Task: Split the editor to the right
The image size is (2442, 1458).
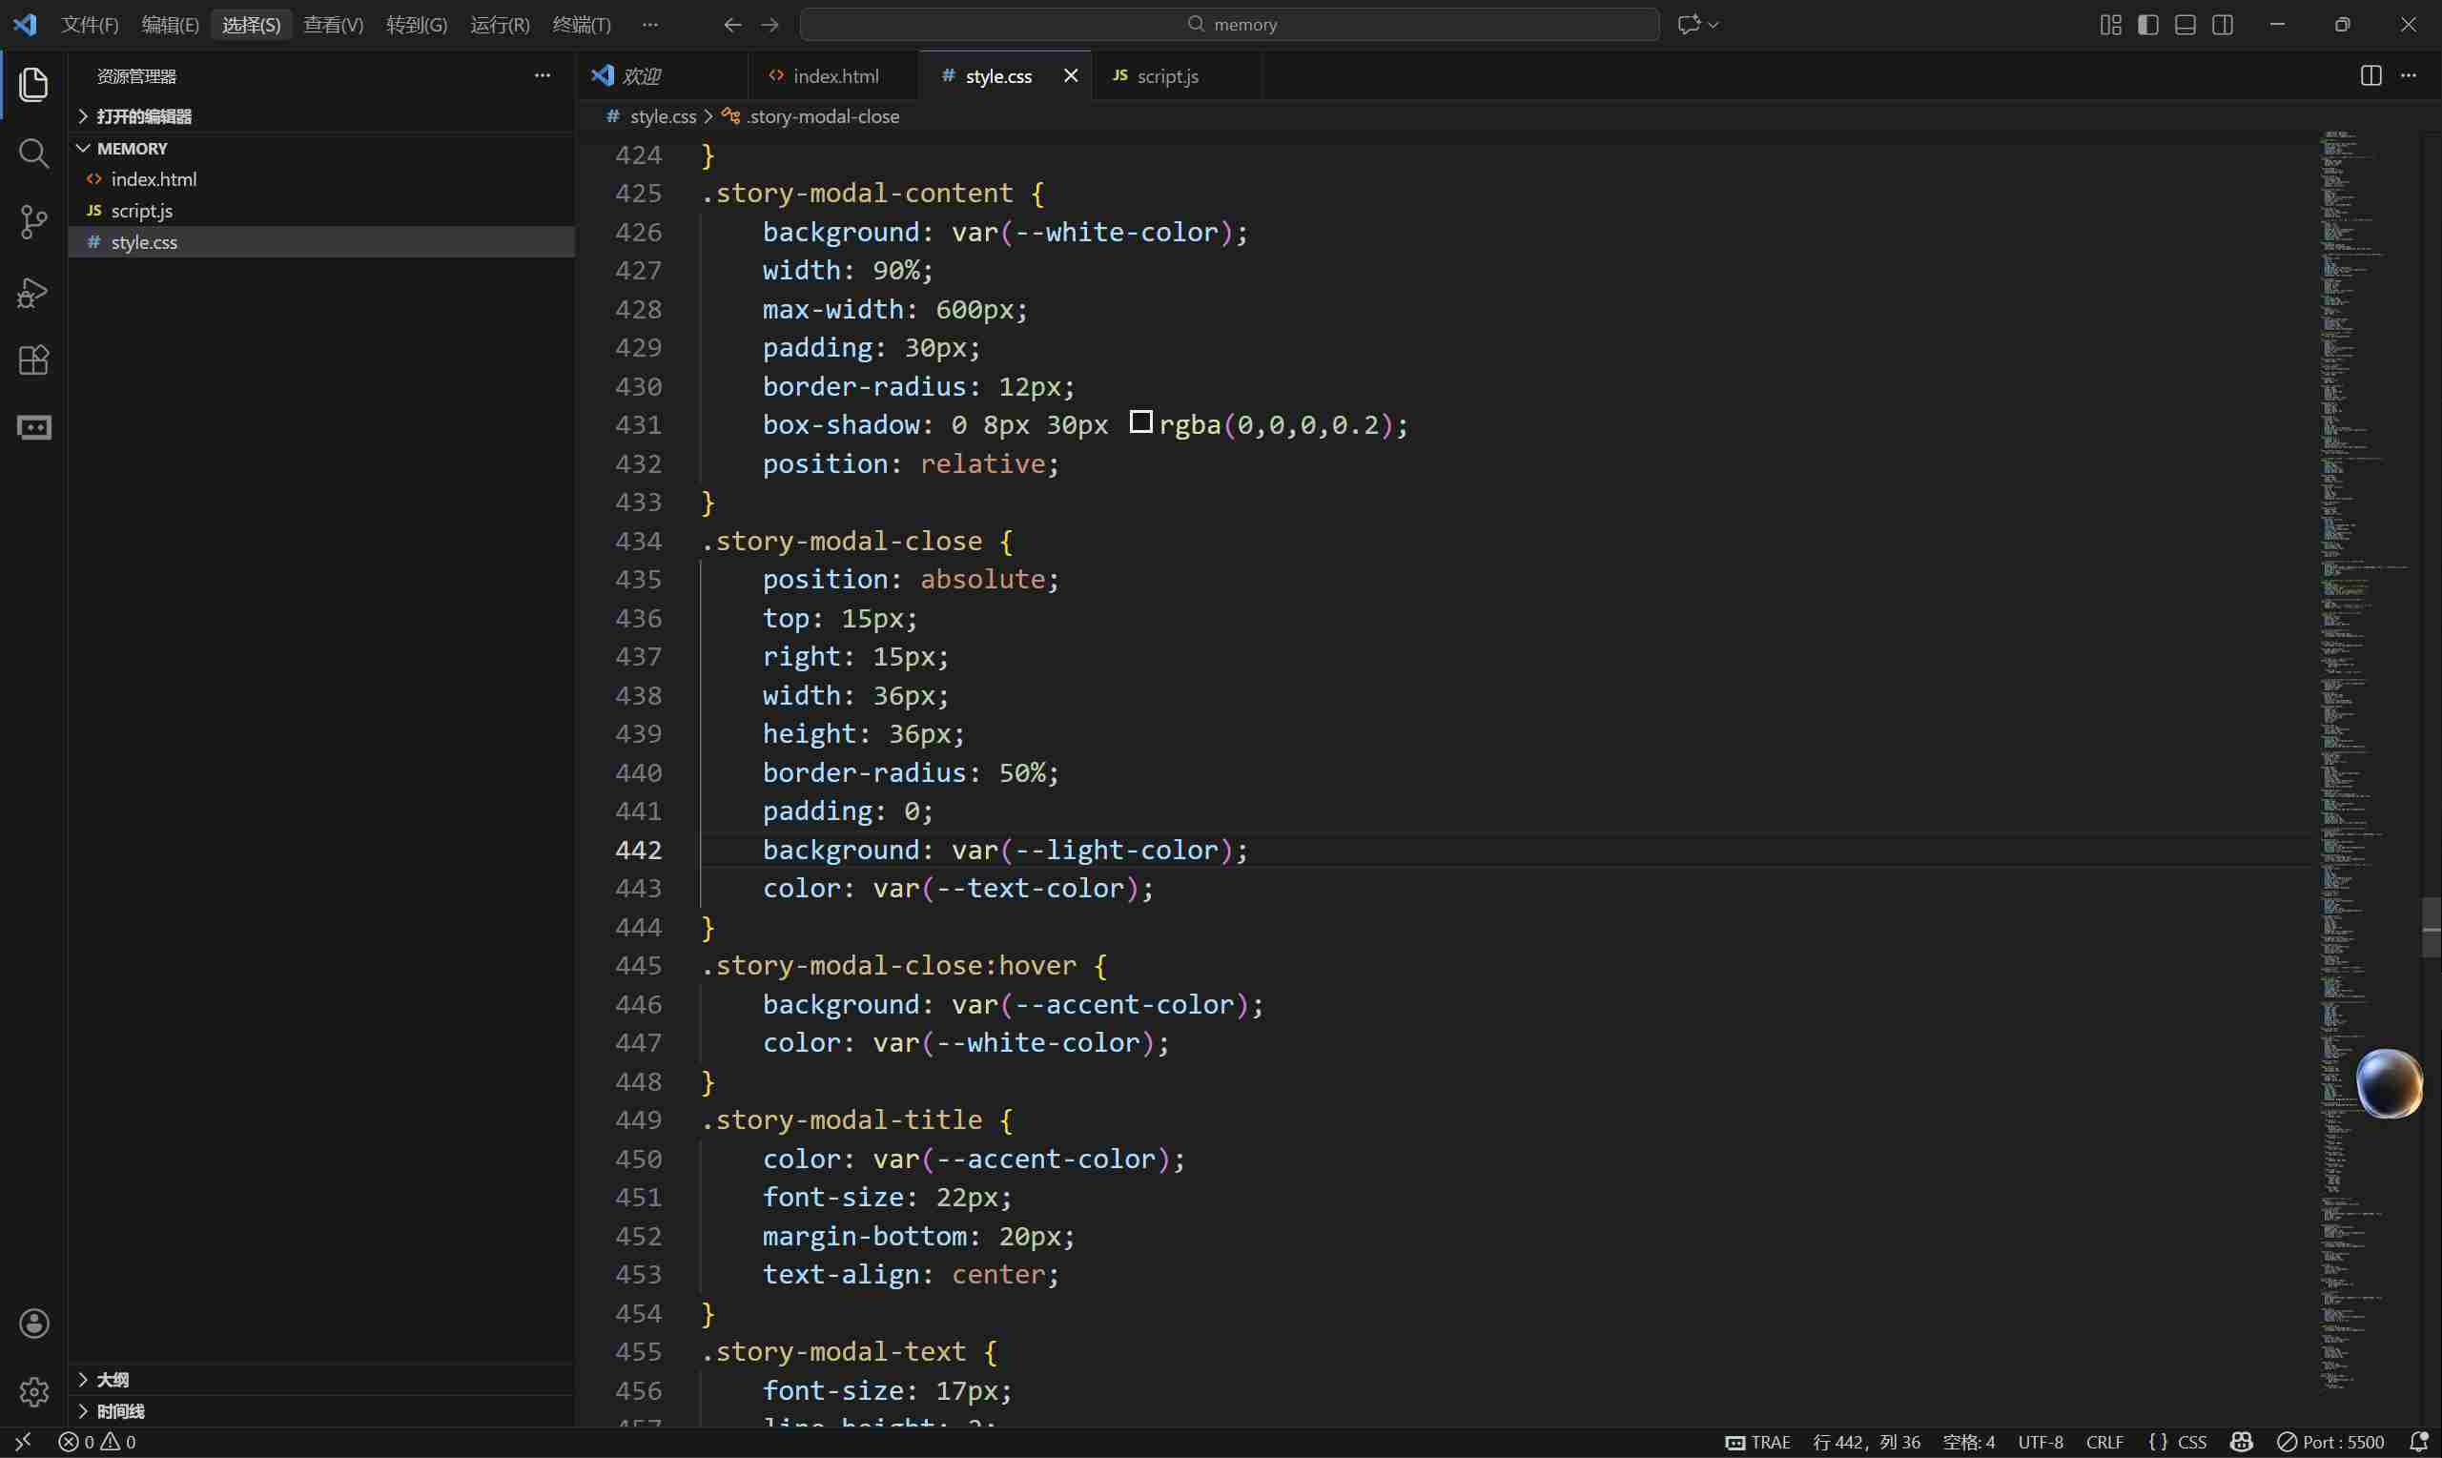Action: pos(2370,75)
